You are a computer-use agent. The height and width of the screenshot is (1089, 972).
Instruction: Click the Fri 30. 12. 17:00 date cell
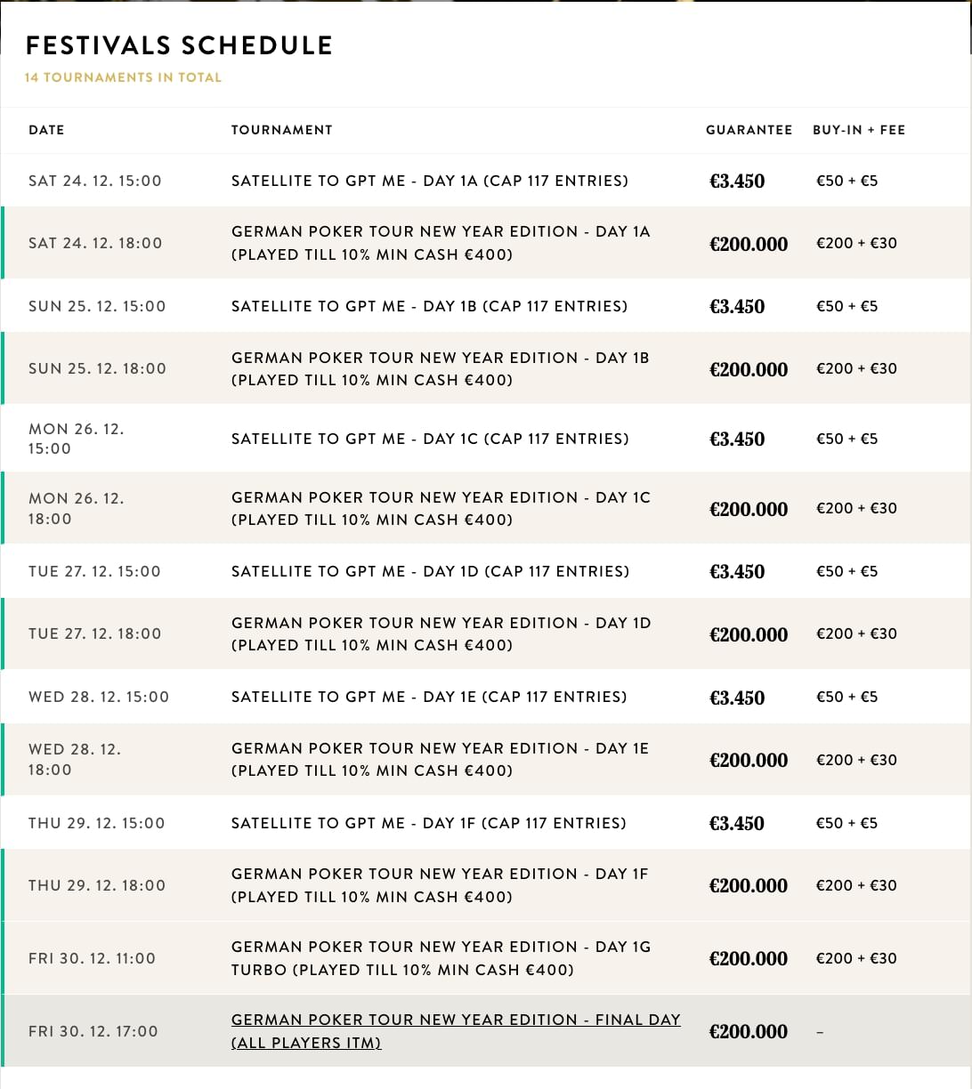coord(93,1031)
